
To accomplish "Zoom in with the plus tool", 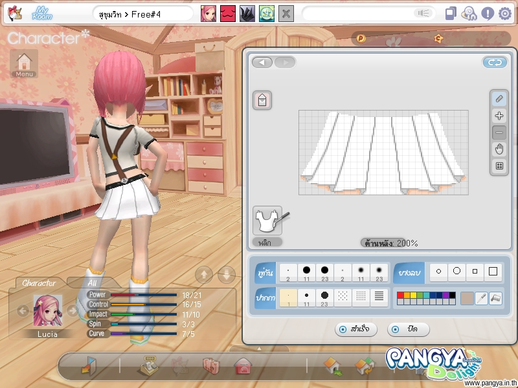I will [x=499, y=116].
